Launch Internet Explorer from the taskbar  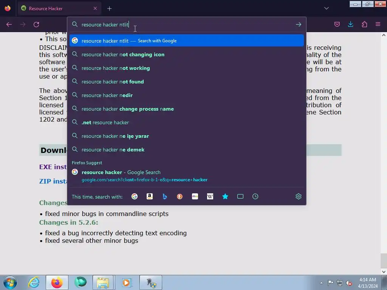[x=34, y=282]
